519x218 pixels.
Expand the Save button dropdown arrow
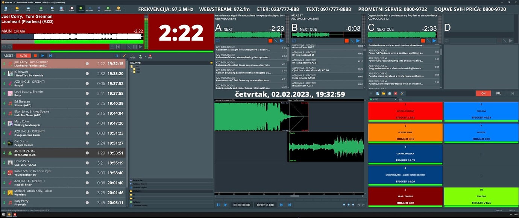(33, 8)
